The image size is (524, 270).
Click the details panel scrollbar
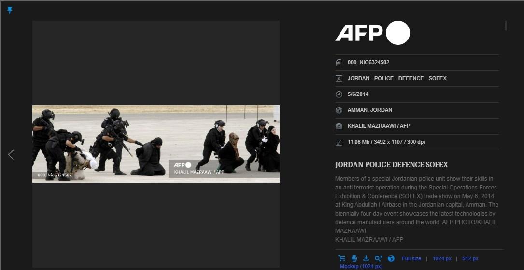click(x=506, y=26)
